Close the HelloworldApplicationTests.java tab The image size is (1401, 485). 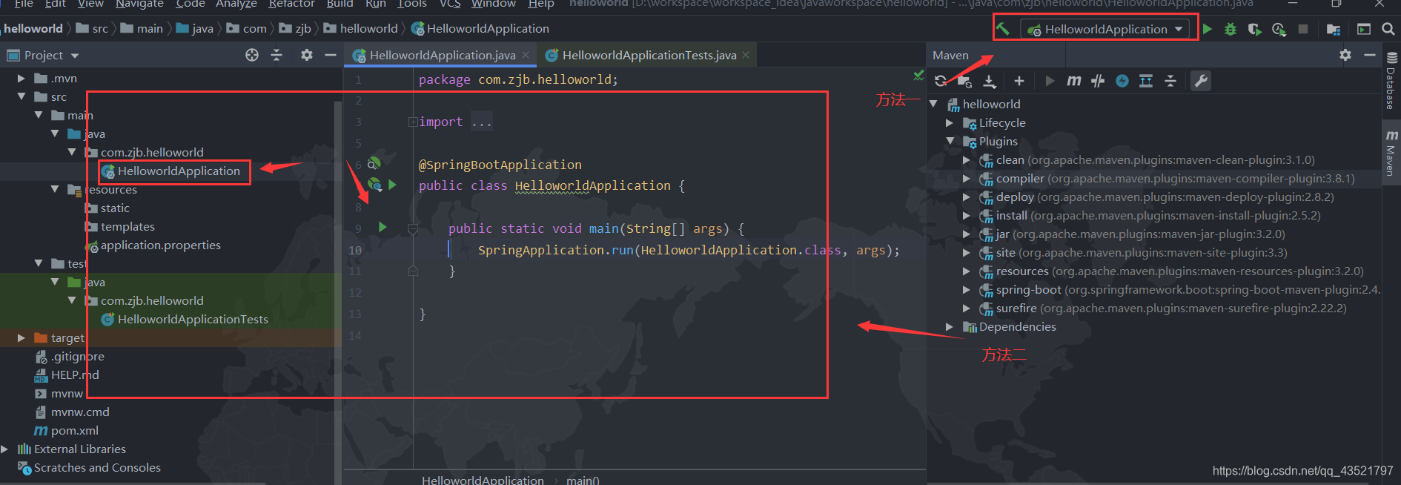746,55
